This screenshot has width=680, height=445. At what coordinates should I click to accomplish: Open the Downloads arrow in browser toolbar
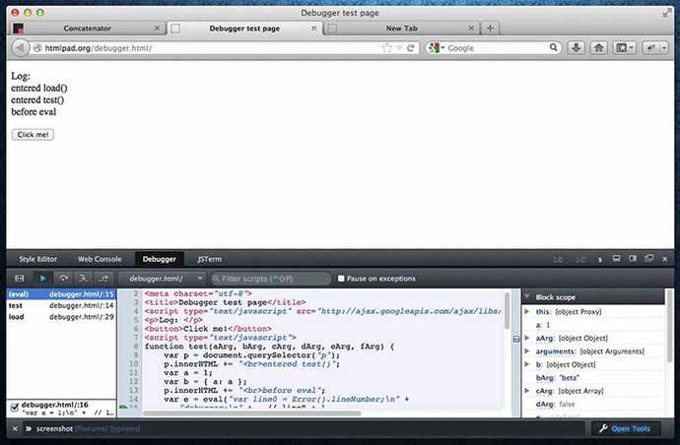tap(575, 47)
